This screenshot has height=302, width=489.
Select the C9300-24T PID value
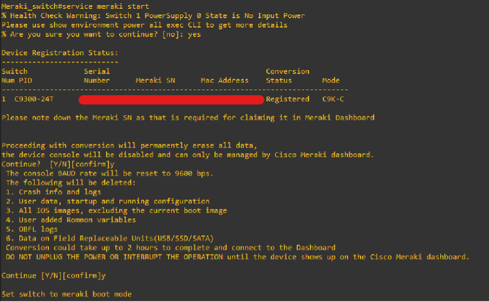tap(33, 99)
